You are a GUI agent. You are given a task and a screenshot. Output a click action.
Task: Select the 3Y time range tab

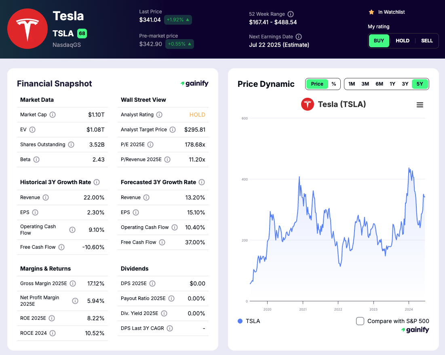[x=405, y=84]
